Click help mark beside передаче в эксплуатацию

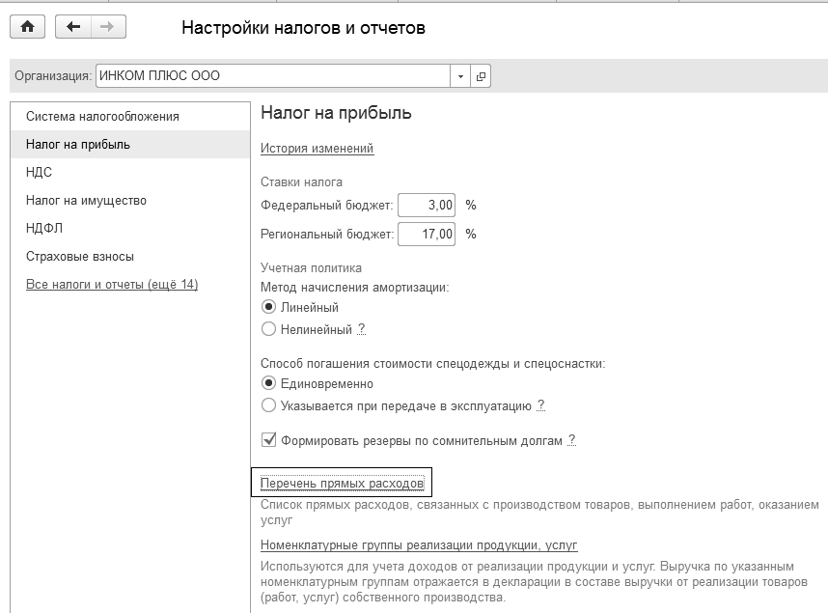pos(540,405)
